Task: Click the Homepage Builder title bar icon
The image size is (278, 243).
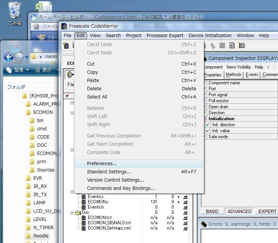Action: [x=34, y=17]
